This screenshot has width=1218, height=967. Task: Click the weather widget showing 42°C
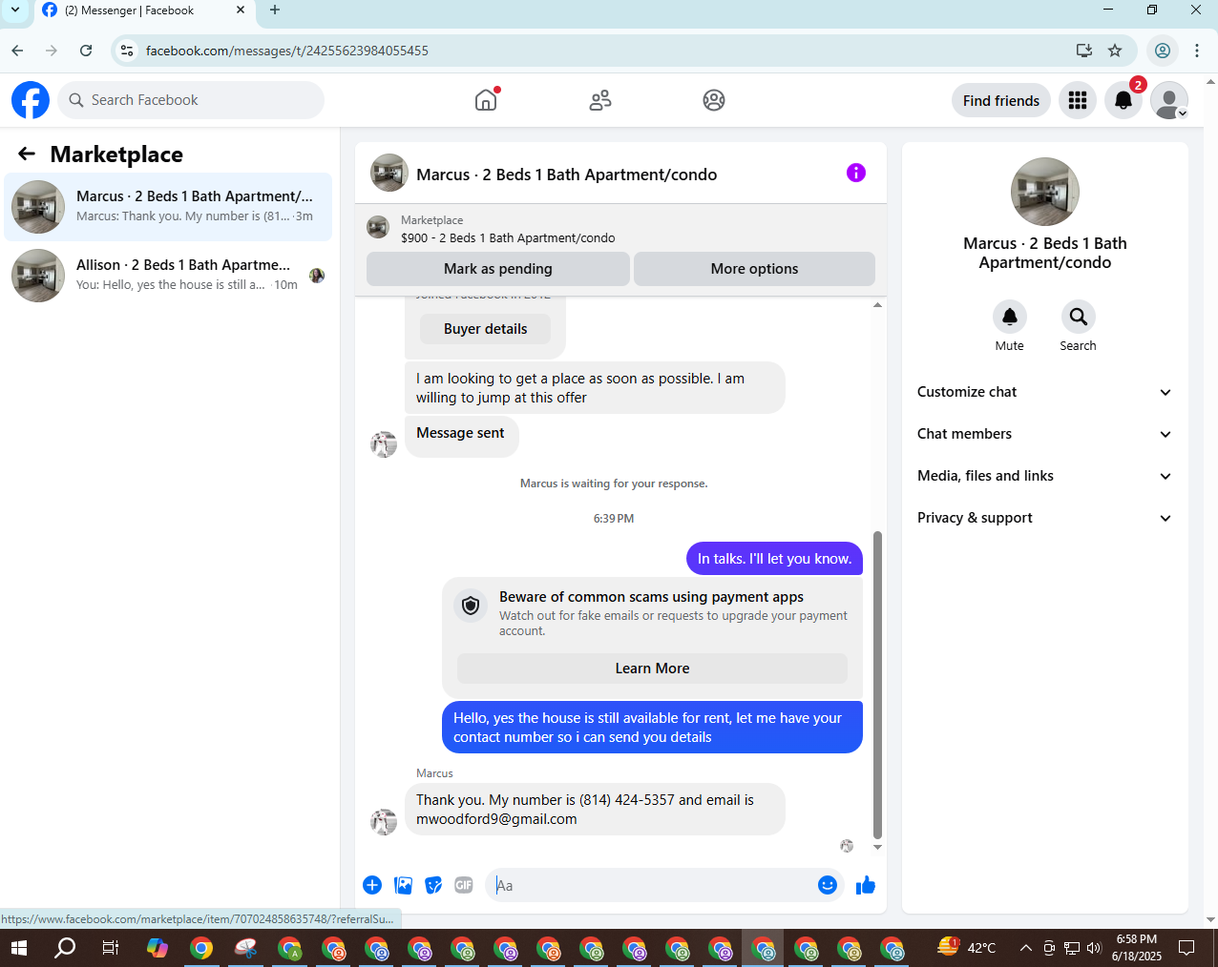(x=967, y=948)
